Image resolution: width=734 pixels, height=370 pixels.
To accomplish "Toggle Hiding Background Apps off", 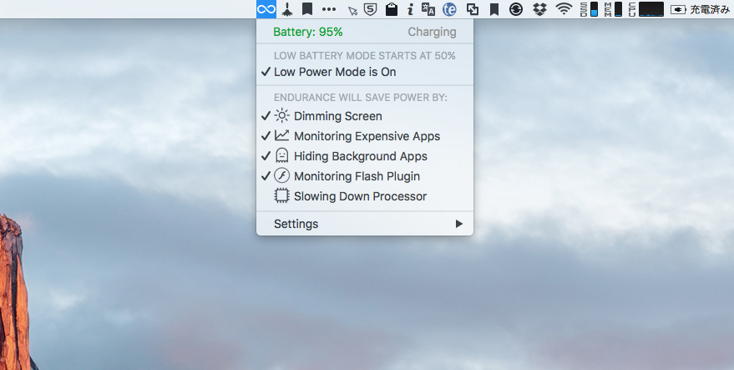I will (365, 156).
